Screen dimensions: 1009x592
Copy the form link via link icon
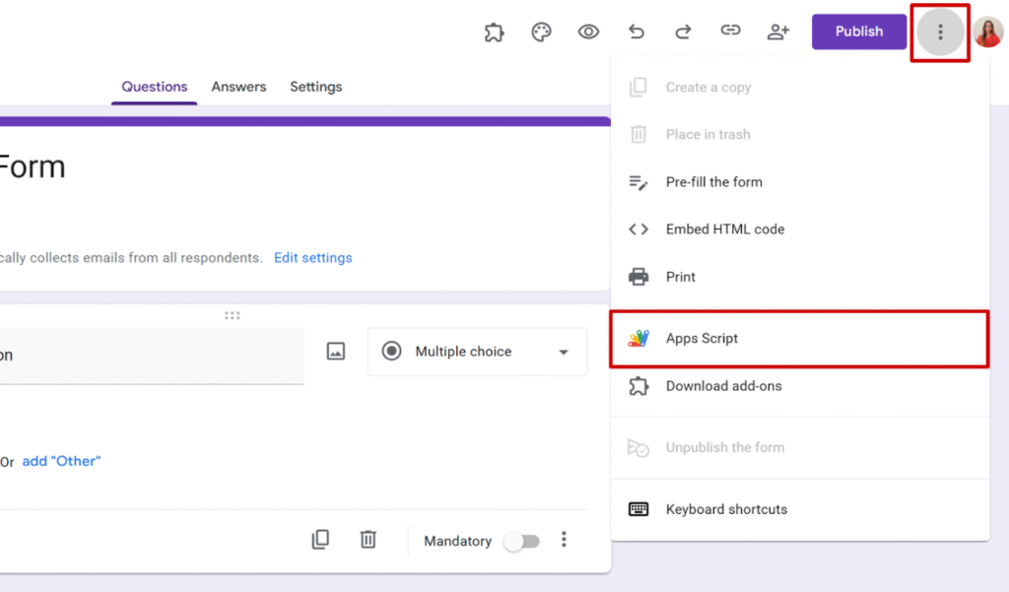pyautogui.click(x=730, y=32)
